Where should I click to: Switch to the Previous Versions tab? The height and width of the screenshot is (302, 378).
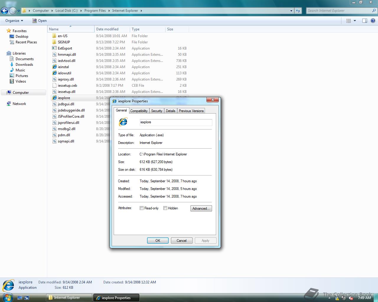click(191, 111)
